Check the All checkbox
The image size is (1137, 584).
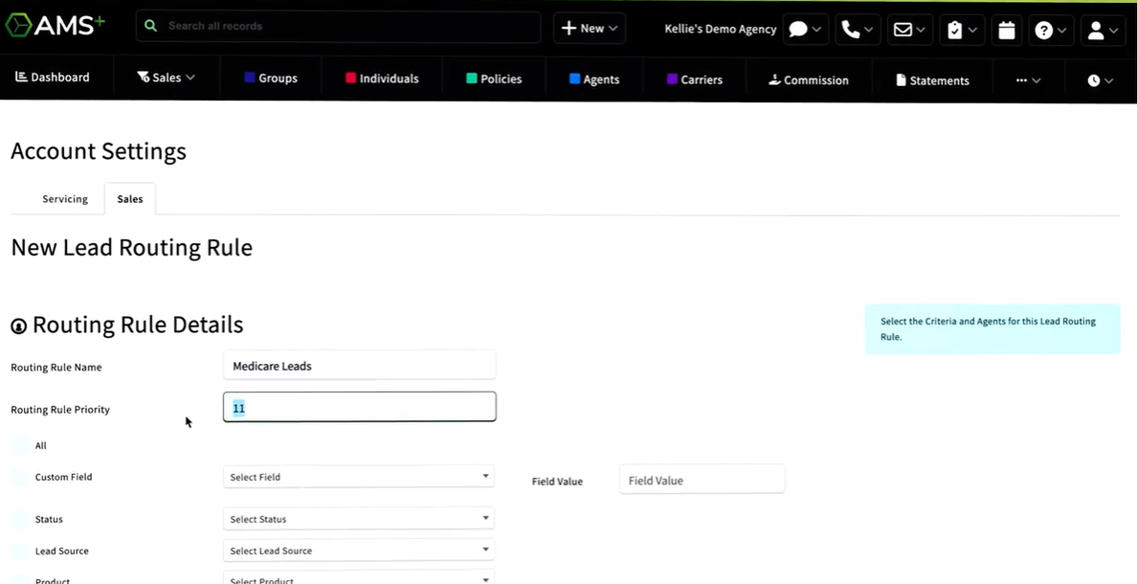click(20, 445)
